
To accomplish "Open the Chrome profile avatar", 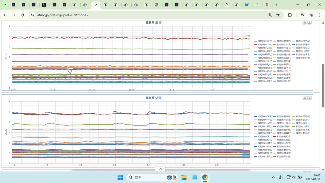I will pyautogui.click(x=311, y=15).
